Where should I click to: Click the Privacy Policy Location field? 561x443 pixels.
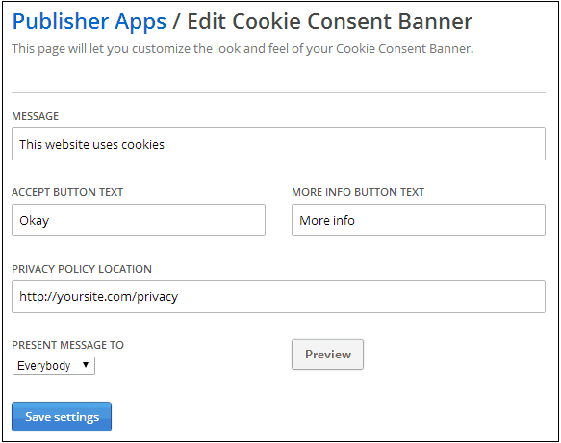278,297
